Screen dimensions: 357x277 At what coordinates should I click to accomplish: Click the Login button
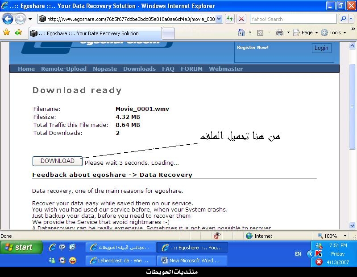[x=321, y=48]
